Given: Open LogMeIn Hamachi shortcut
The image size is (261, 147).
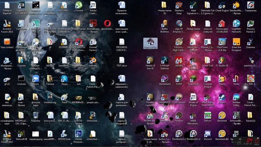Looking at the screenshot, I should click(237, 26).
